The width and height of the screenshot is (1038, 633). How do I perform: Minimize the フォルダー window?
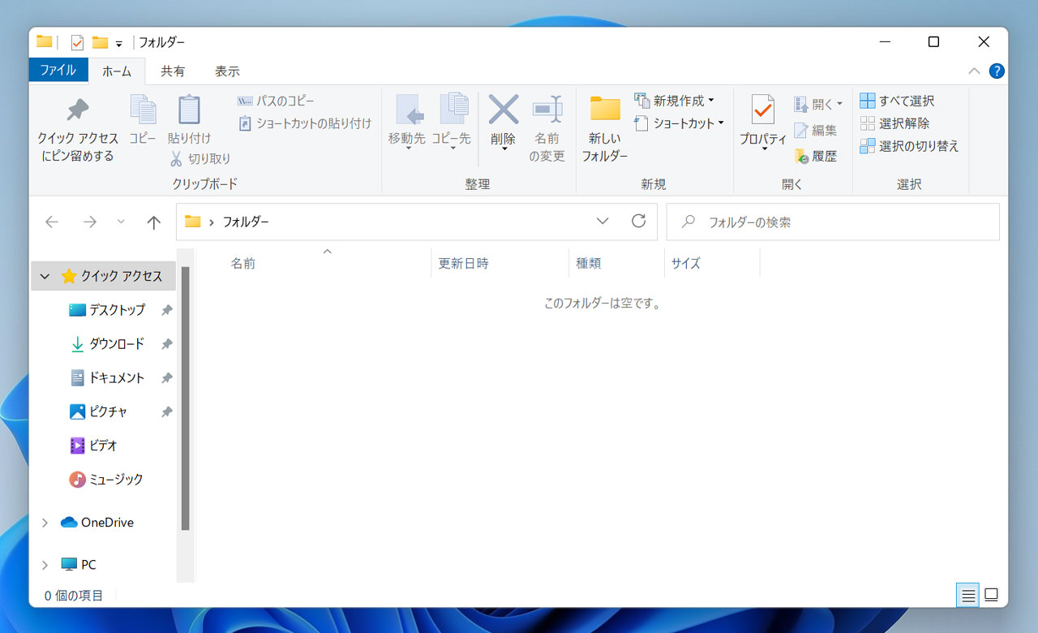(x=884, y=42)
